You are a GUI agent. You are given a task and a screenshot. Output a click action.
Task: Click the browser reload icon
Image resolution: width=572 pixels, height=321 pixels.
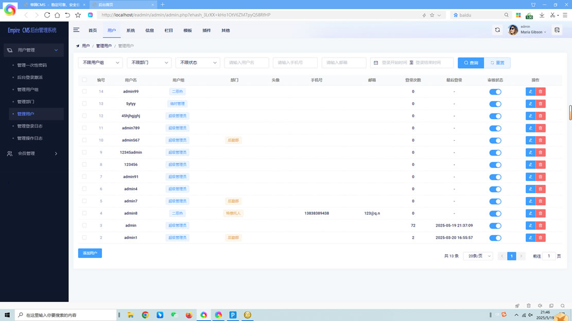(47, 15)
